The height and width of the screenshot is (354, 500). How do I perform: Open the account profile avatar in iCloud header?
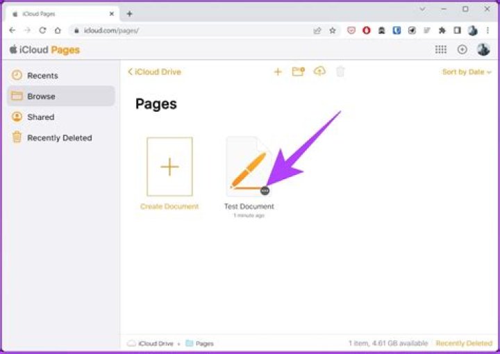(x=483, y=50)
